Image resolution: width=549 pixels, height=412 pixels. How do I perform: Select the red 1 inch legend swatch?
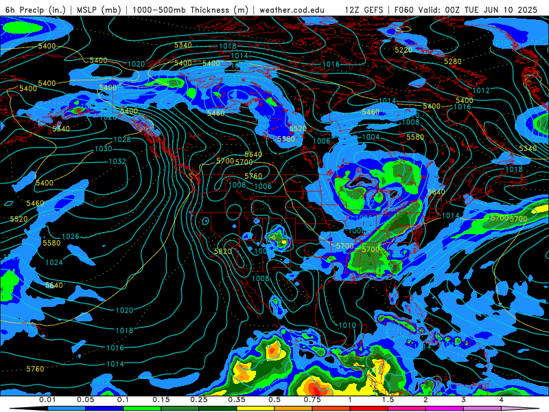coord(369,409)
